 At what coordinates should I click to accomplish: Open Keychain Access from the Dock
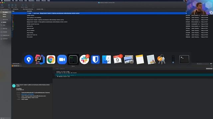click(x=161, y=59)
